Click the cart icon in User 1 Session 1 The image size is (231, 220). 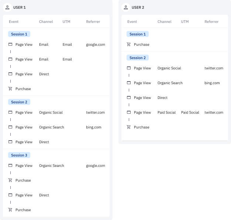coord(10,89)
